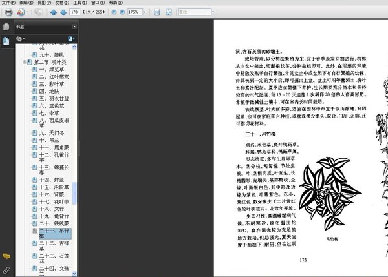Select bookmark 十、吊兰

pos(49,140)
